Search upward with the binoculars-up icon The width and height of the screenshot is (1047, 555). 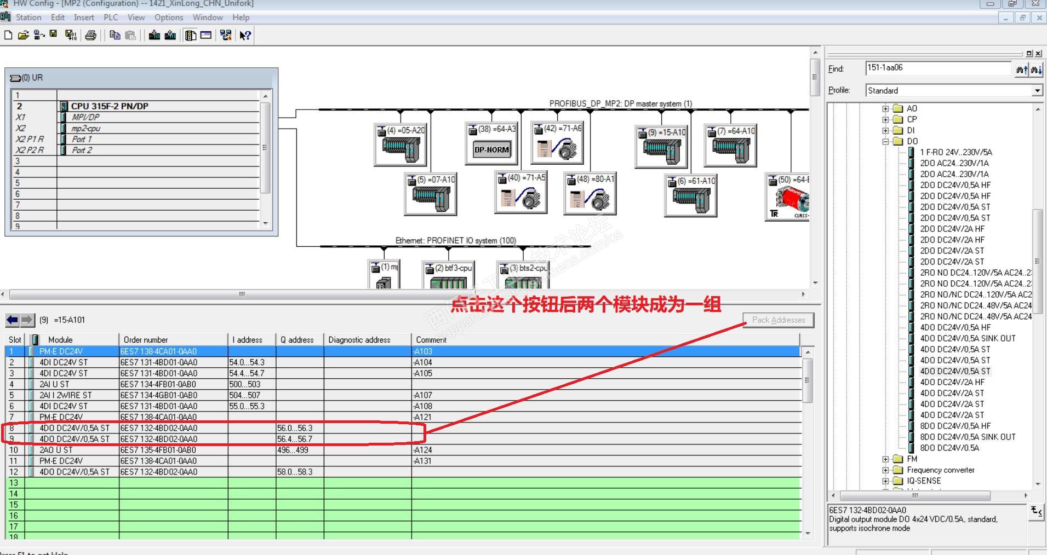coord(1021,70)
